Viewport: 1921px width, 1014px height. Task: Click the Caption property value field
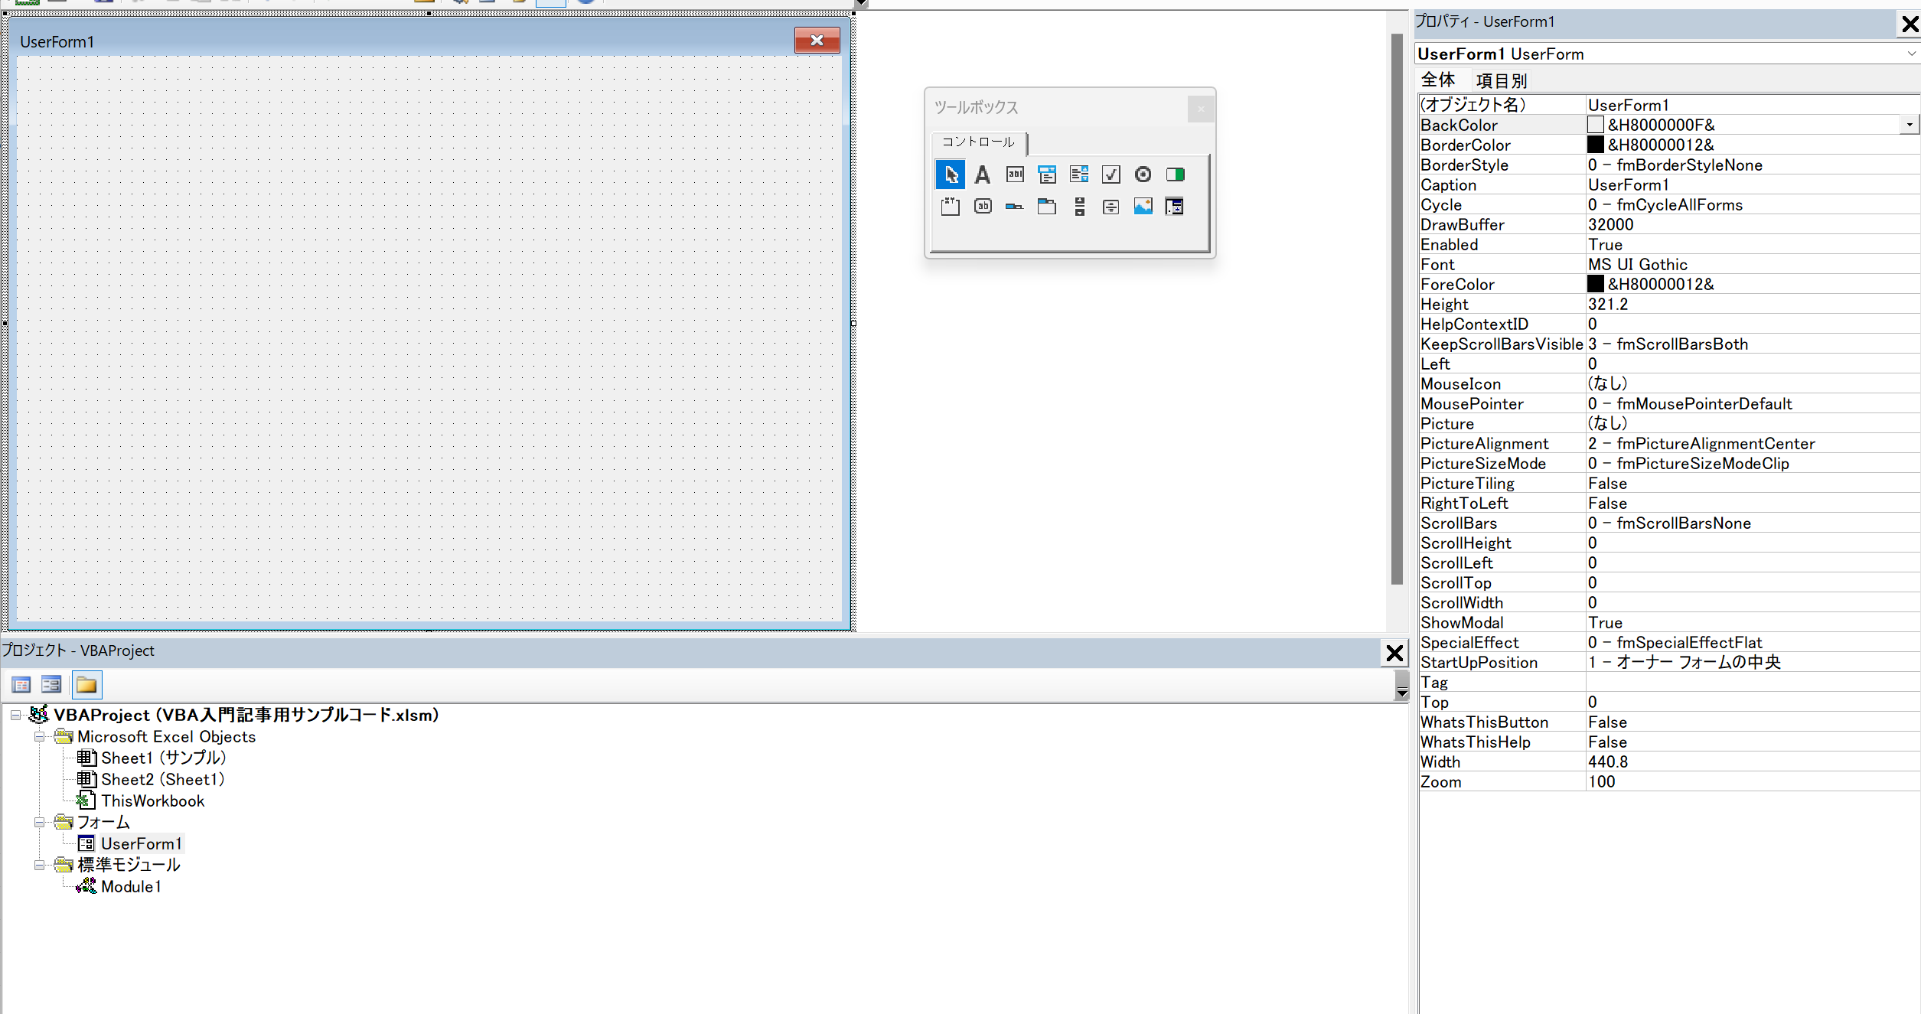click(1684, 184)
